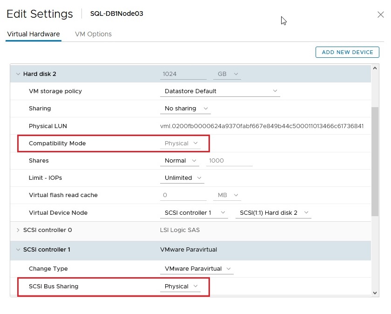The width and height of the screenshot is (391, 314).
Task: Open the SCSI(1:1) Hard disk 2 dropdown
Action: coord(273,213)
